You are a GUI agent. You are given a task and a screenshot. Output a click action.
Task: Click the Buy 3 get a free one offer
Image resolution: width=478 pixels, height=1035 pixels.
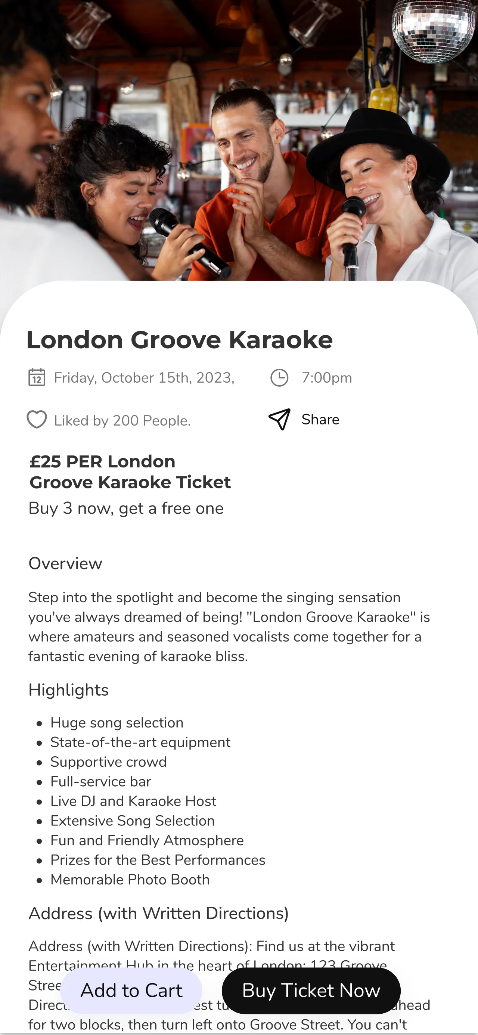point(126,508)
